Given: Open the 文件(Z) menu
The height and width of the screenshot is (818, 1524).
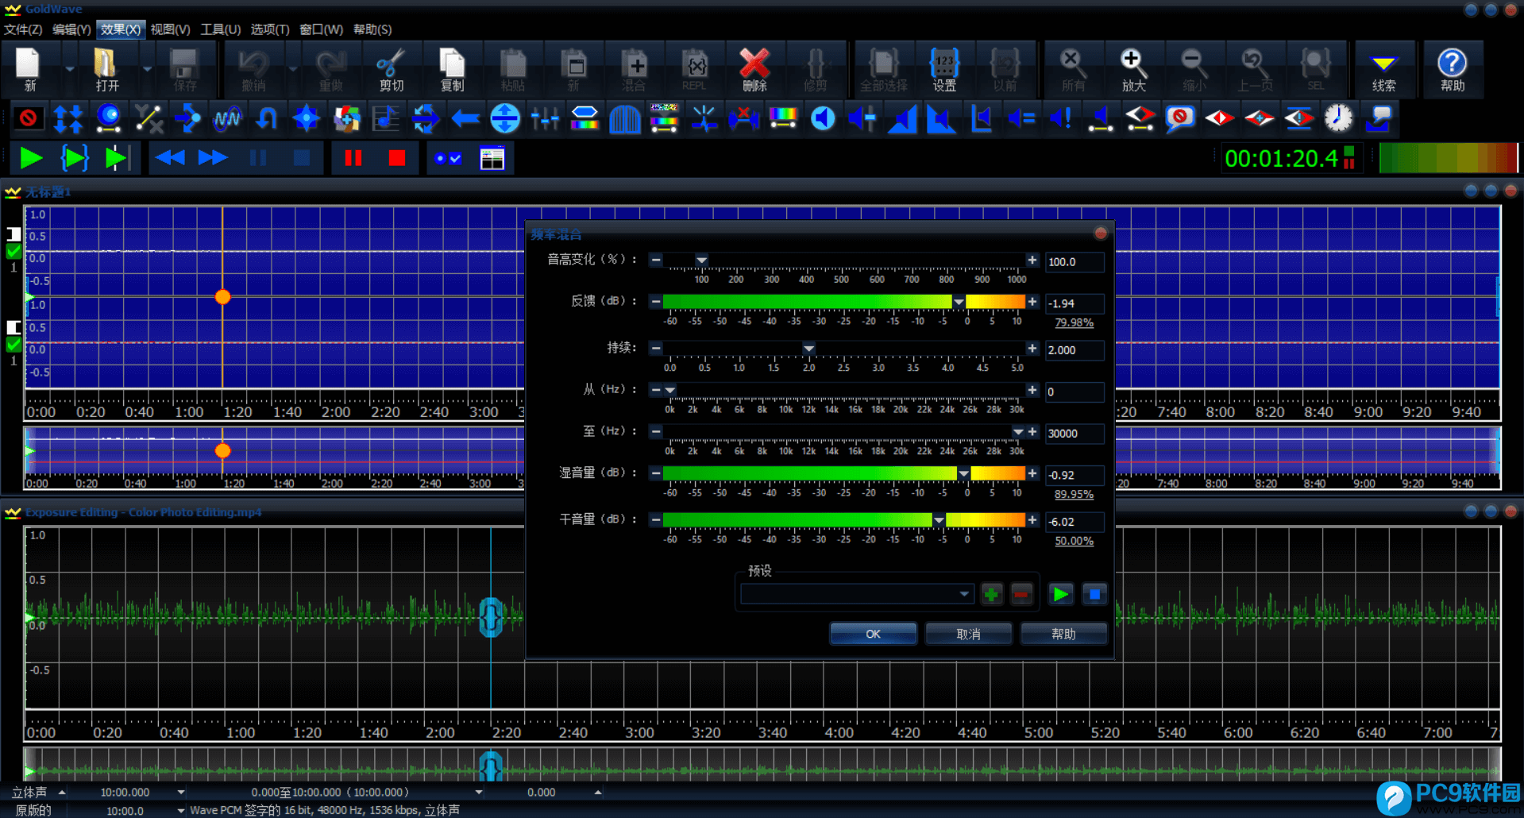Looking at the screenshot, I should (x=23, y=29).
